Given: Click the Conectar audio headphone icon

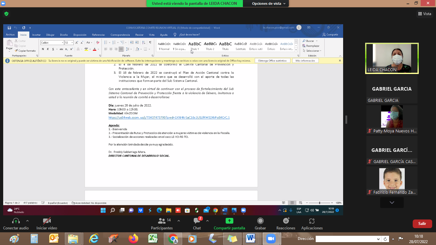Looking at the screenshot, I should point(16,221).
